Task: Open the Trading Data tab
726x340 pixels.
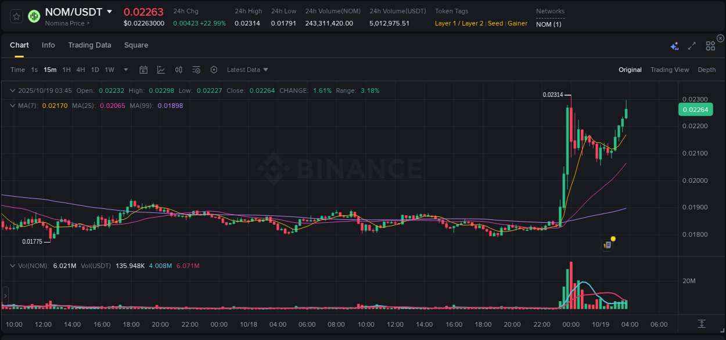Action: click(89, 45)
